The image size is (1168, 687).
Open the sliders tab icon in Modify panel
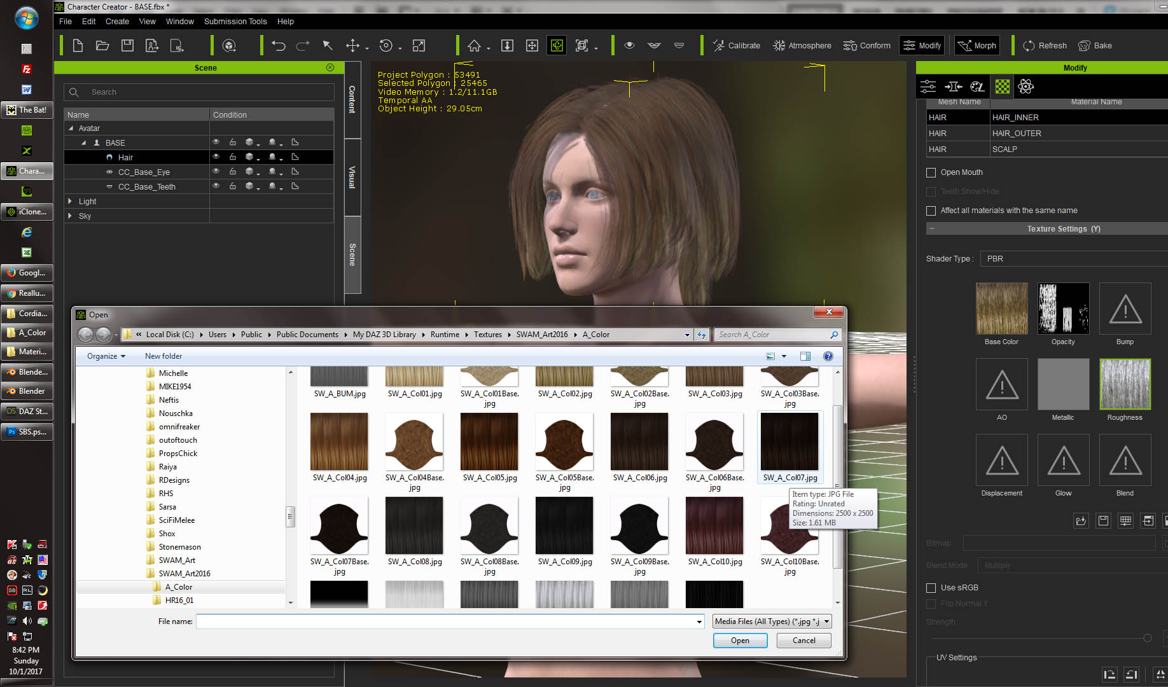(x=929, y=87)
